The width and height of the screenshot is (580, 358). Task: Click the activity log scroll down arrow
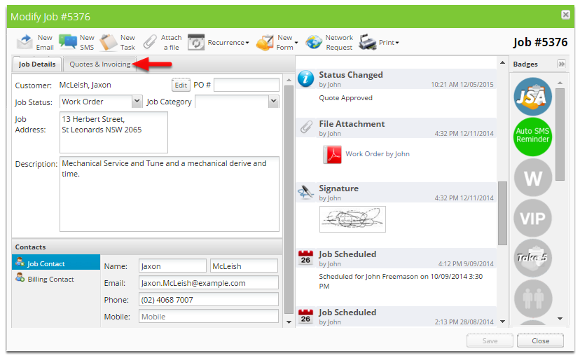pyautogui.click(x=502, y=322)
